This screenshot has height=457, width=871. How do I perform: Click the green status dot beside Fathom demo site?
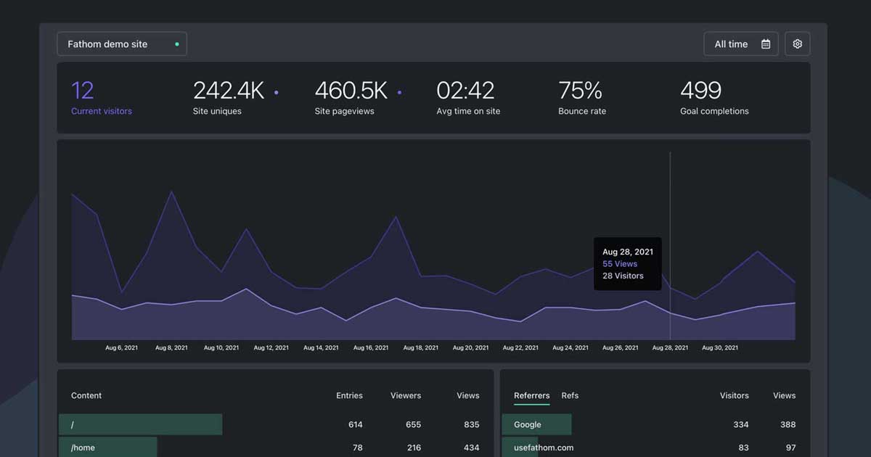[176, 44]
